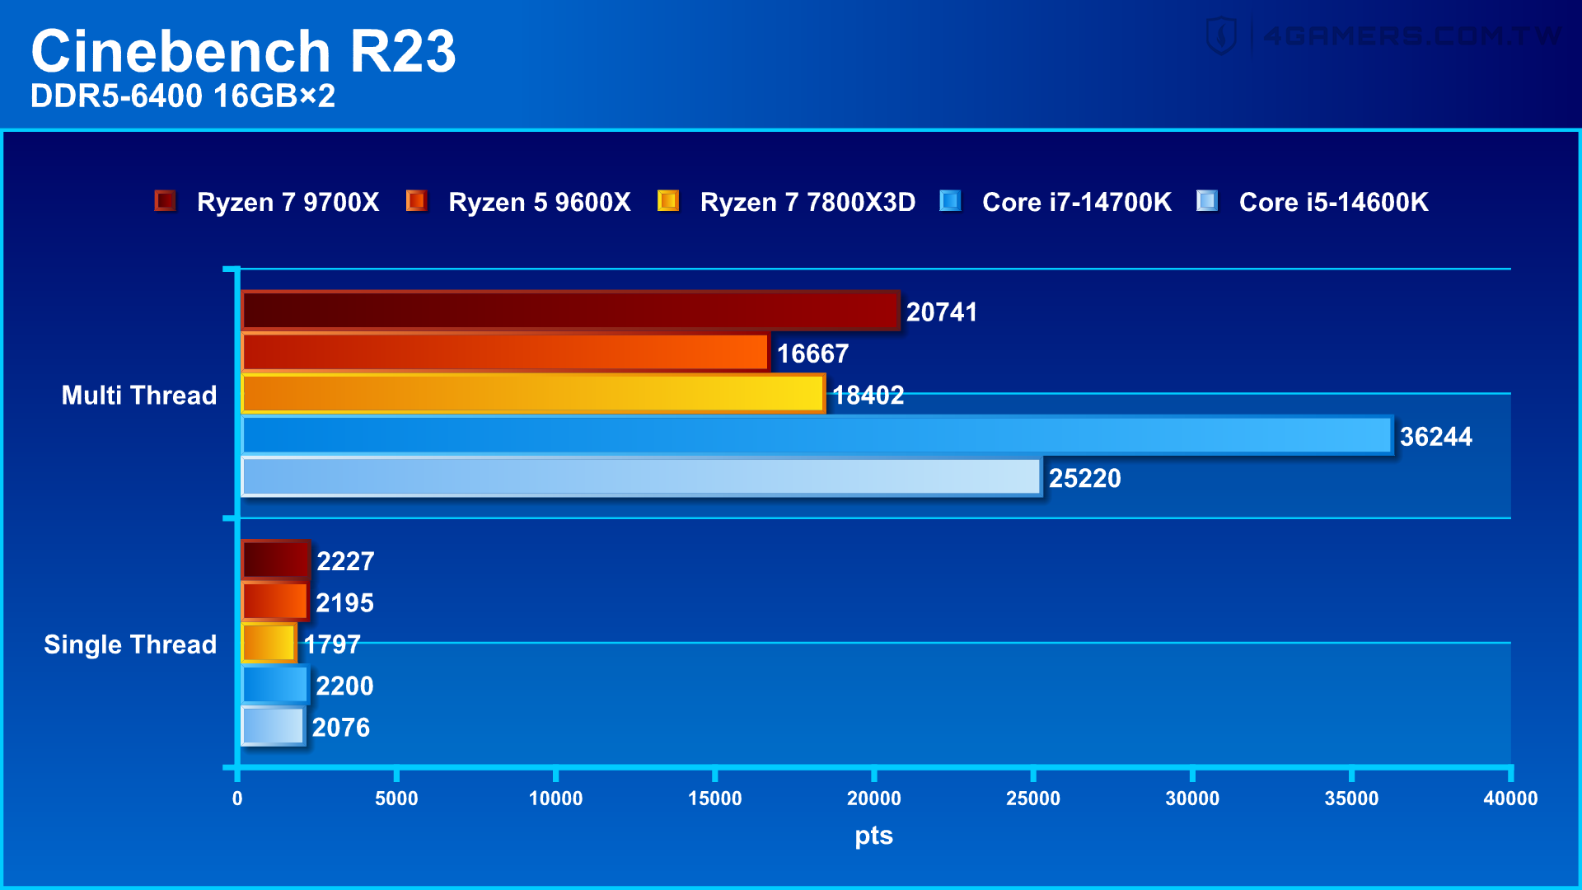The height and width of the screenshot is (890, 1582).
Task: Click the blue multi-thread bar 36244
Action: (817, 435)
